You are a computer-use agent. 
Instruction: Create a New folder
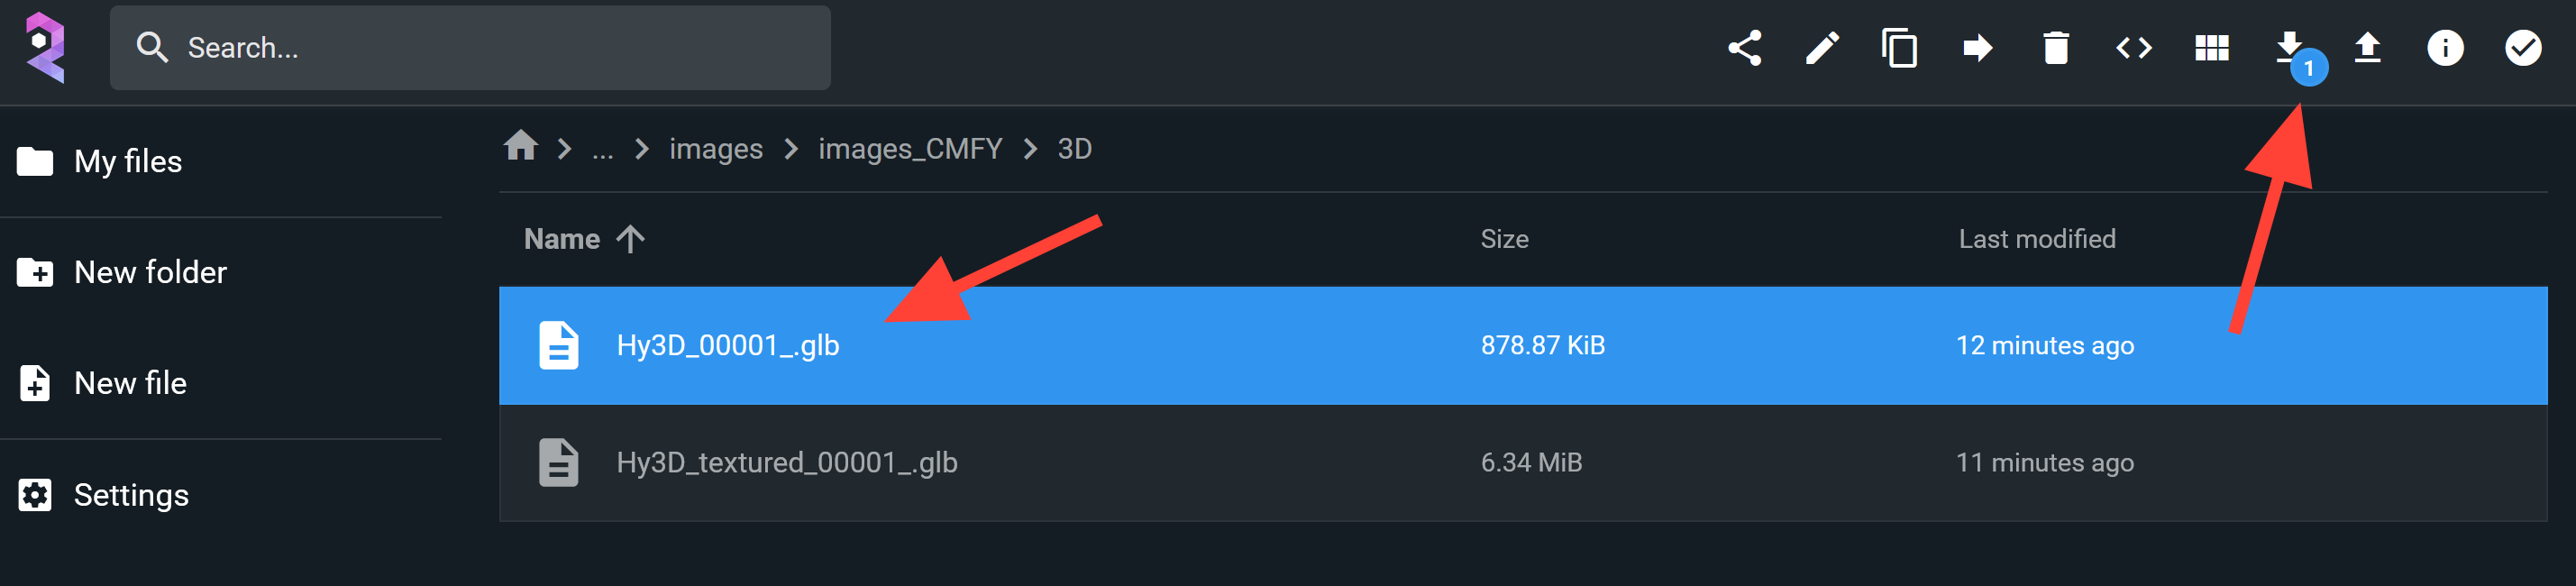pos(150,271)
